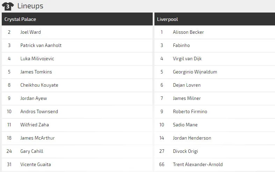
Task: Open Virgil van Dijk player link
Action: 187,58
